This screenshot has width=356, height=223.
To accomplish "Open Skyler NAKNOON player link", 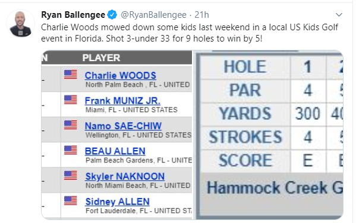I will pos(125,176).
